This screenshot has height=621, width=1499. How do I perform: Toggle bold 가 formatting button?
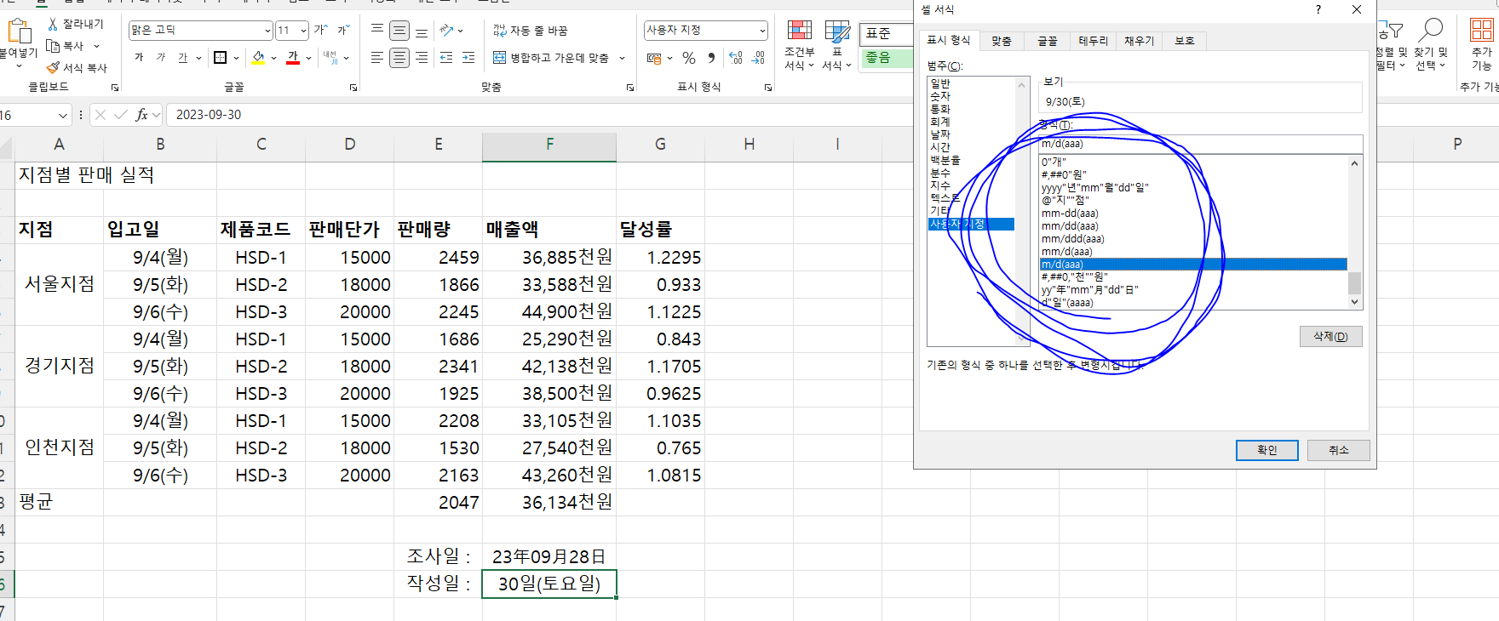139,58
